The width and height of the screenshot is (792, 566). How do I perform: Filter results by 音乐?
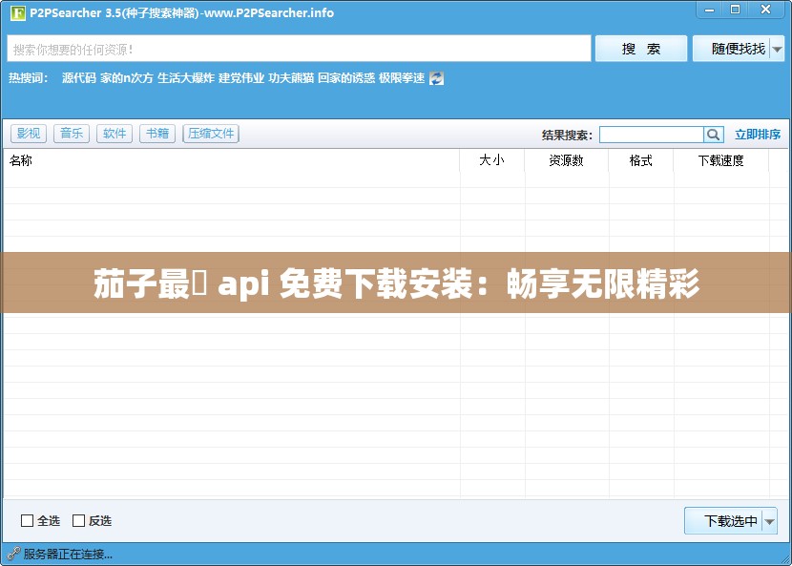click(x=72, y=134)
